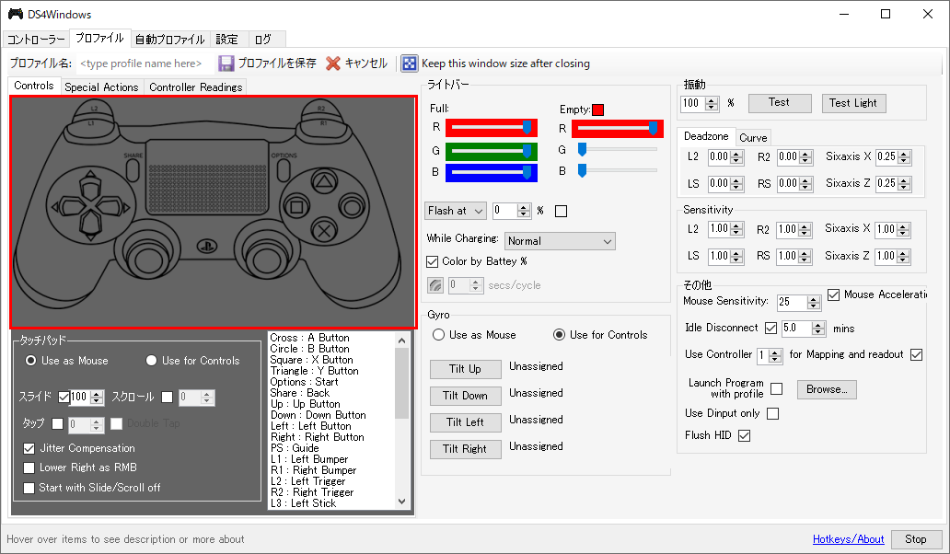
Task: Adjust the Mouse Sensitivity stepper
Action: click(x=814, y=302)
